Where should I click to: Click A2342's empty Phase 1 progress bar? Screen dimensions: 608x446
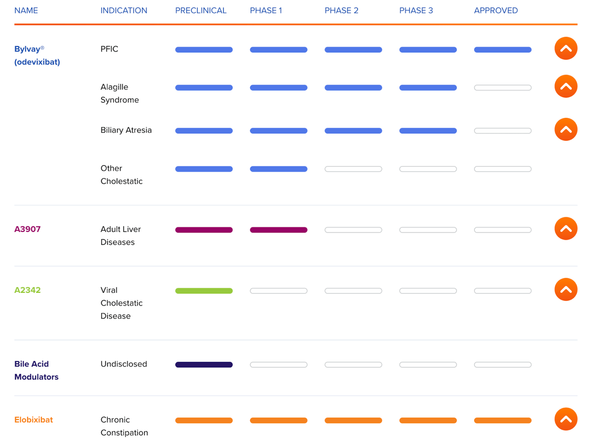click(x=278, y=291)
